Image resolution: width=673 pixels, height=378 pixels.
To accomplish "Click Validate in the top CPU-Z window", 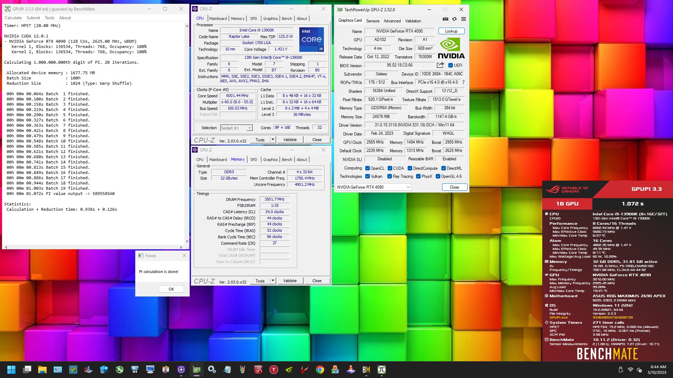I will tap(290, 140).
